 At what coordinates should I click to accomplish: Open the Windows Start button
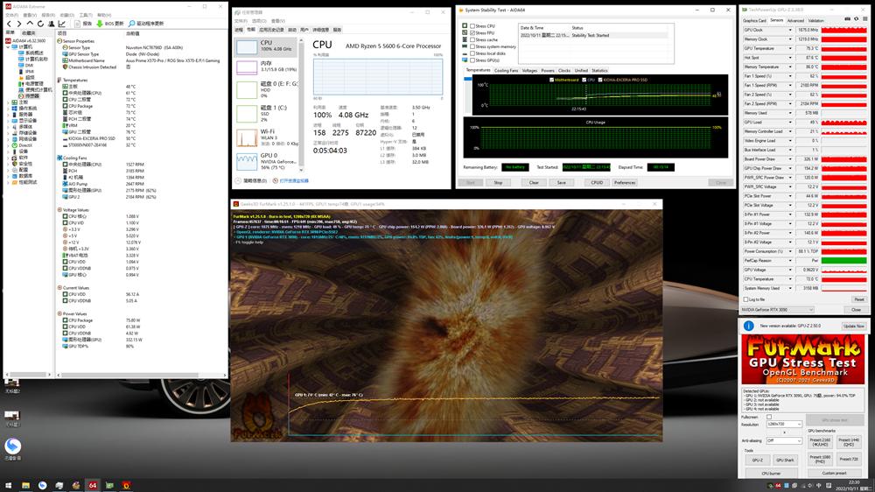pyautogui.click(x=9, y=484)
